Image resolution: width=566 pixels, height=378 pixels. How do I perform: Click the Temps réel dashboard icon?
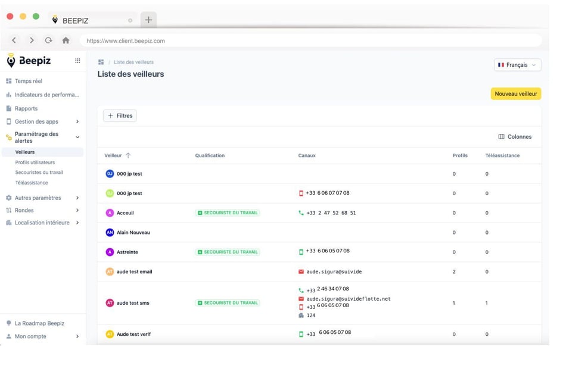9,81
